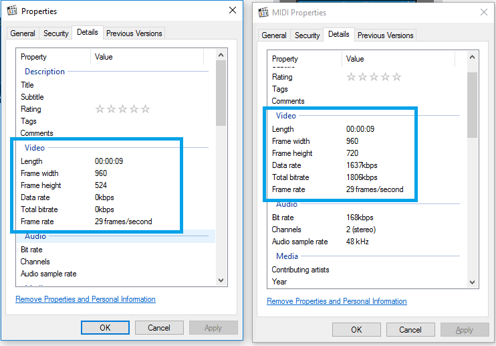Select Previous Versions tab in MIDI Properties

385,35
